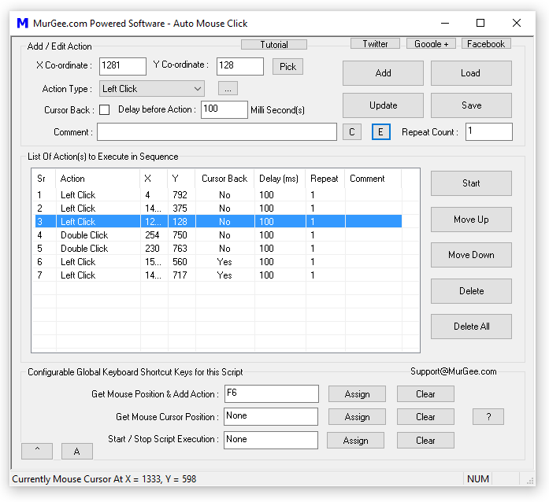Click the Support@MurGee.com text

point(454,371)
